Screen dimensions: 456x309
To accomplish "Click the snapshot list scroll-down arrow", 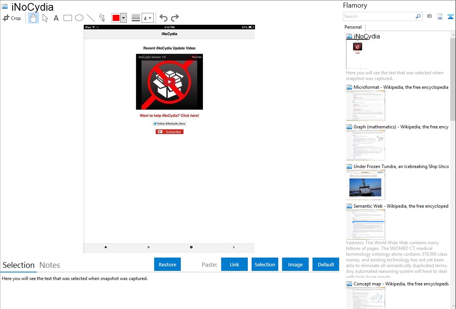I will click(x=453, y=306).
